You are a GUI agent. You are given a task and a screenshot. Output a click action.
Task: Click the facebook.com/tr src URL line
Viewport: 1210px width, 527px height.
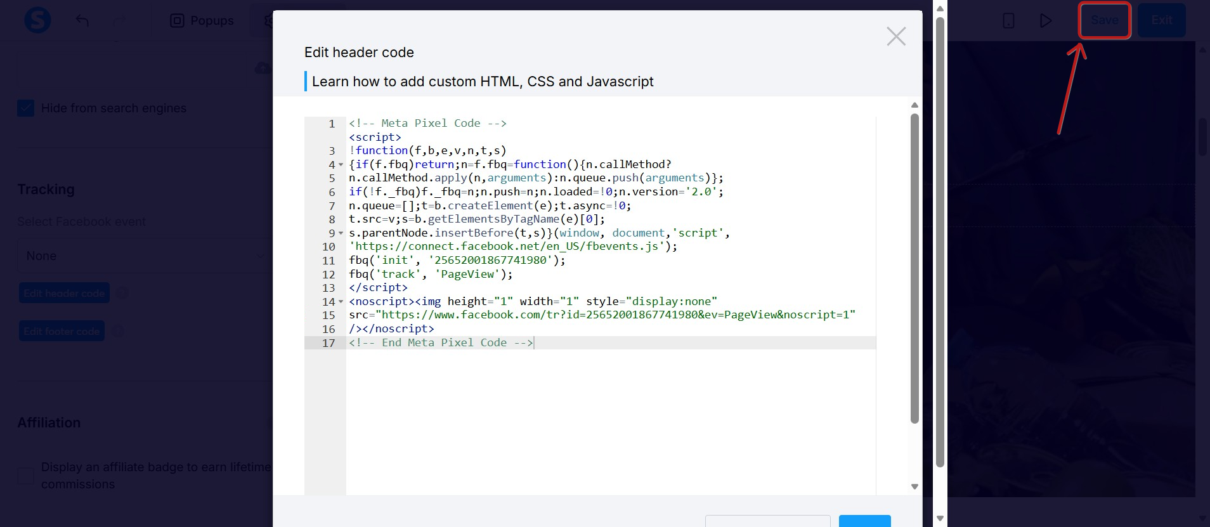[602, 315]
